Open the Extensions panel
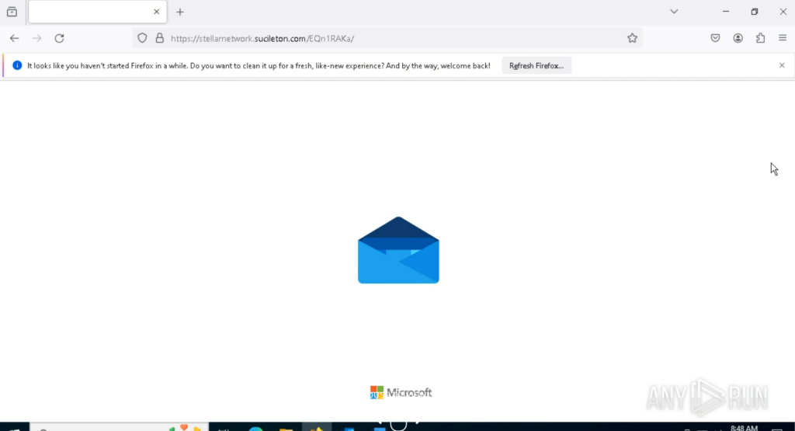 (761, 38)
